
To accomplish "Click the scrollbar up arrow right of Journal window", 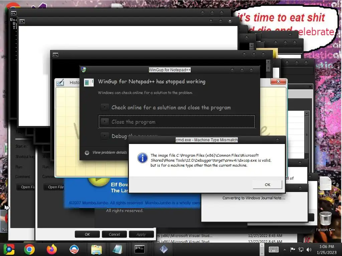I will tap(307, 113).
